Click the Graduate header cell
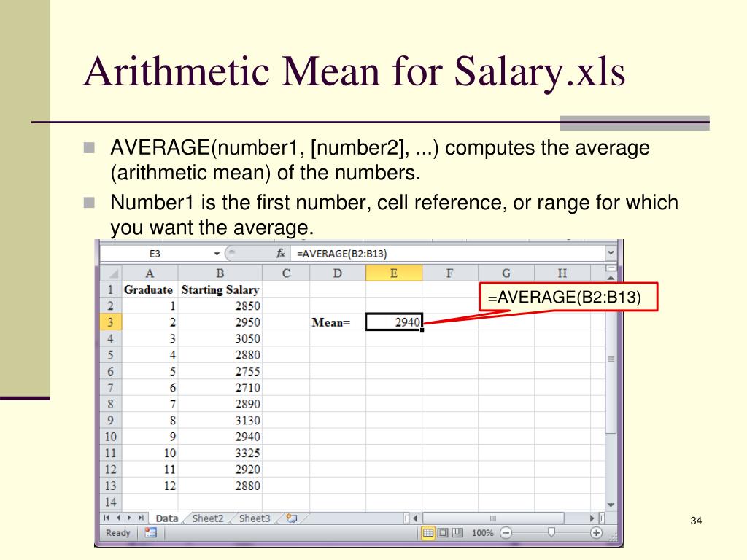Screen dimensions: 747x560 click(150, 289)
